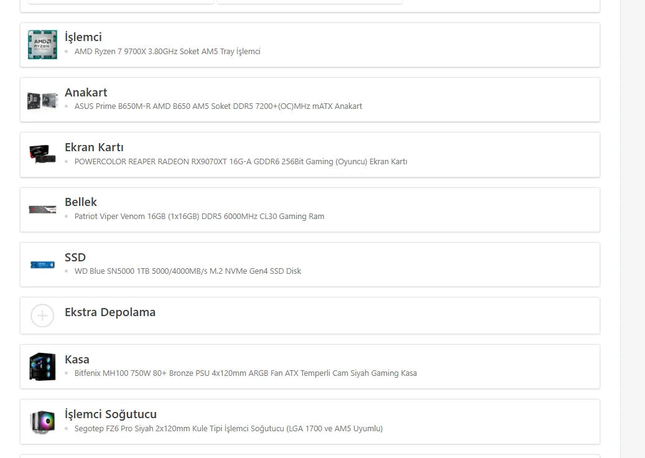Add extra storage with the plus icon
Image resolution: width=645 pixels, height=458 pixels.
pyautogui.click(x=42, y=315)
